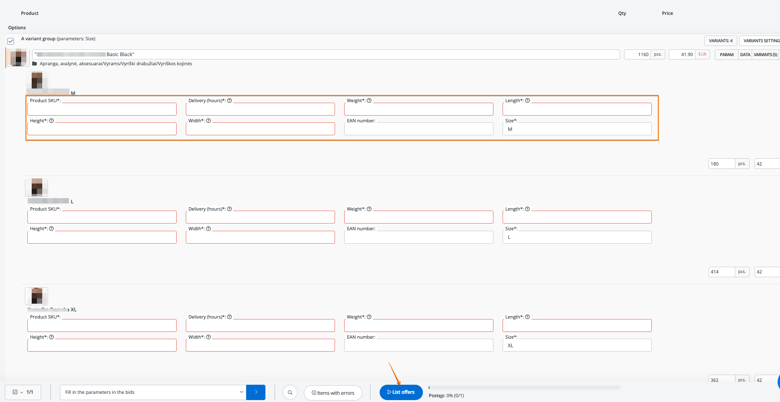Show Items with errors
Screen dimensions: 780x402
click(333, 393)
